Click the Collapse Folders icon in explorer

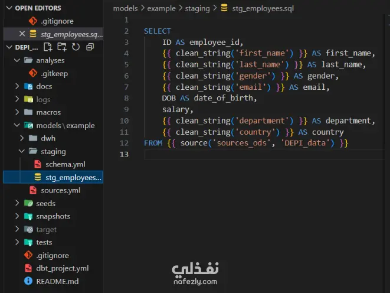[x=90, y=47]
